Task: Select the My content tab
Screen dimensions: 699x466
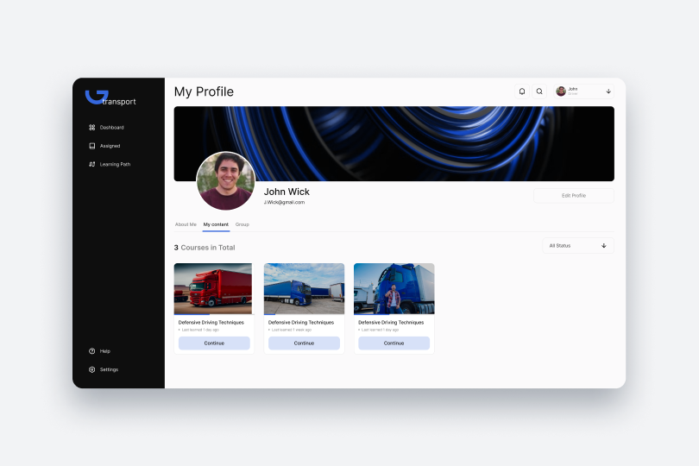Action: [216, 224]
